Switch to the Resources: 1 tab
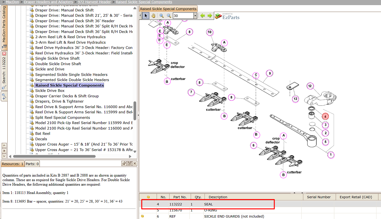Viewport: 381px width, 219px height. tap(13, 164)
